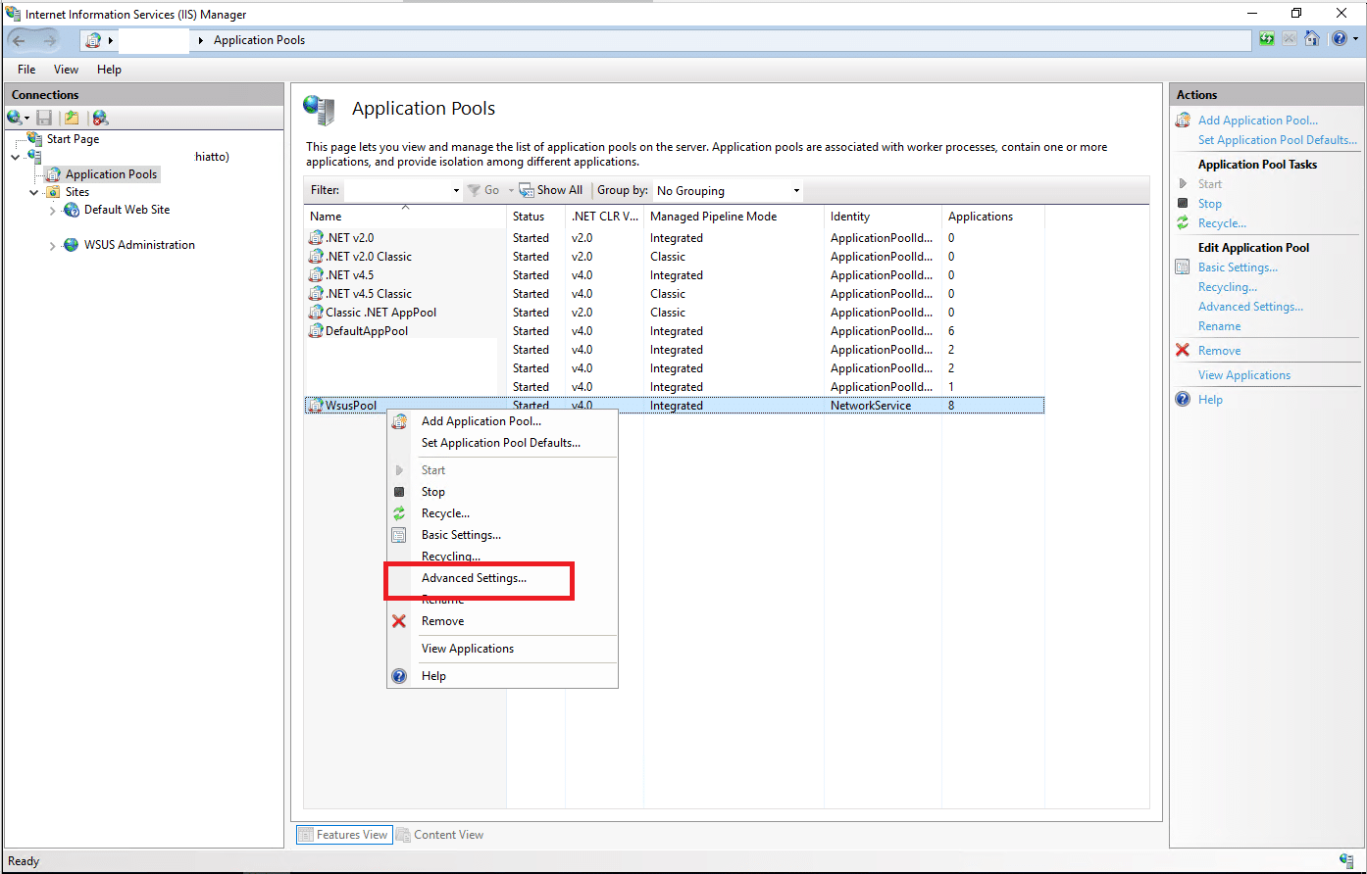Click the DefaultAppPool icon in the list
This screenshot has height=874, width=1367.
316,331
